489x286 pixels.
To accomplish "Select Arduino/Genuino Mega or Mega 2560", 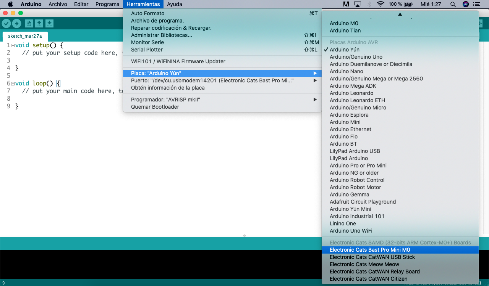I will [x=400, y=79].
